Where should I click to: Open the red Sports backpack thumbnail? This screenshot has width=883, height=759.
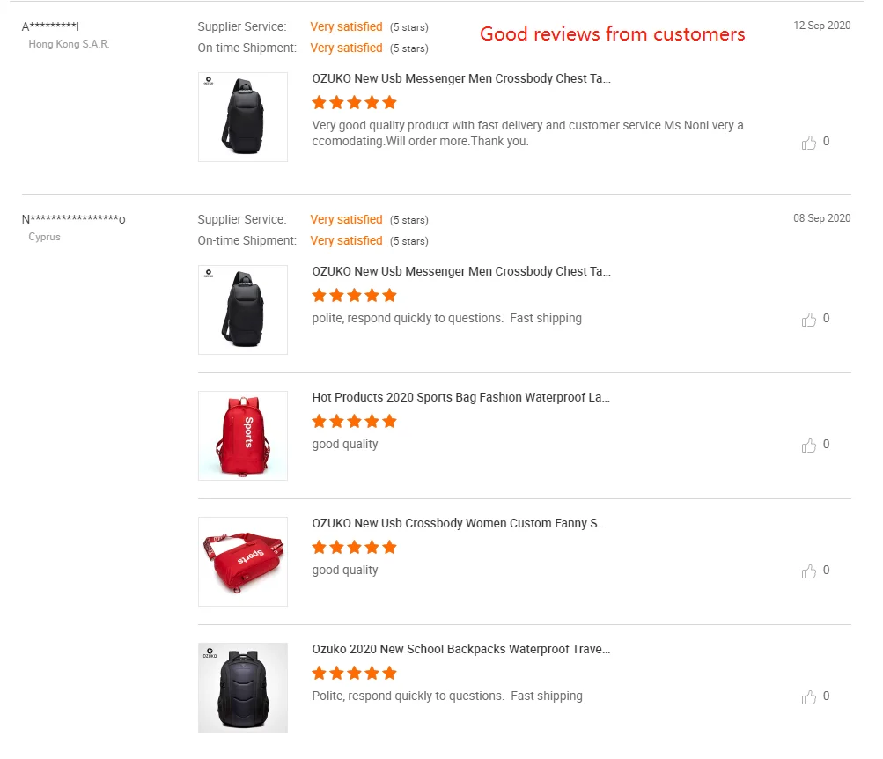[x=243, y=436]
